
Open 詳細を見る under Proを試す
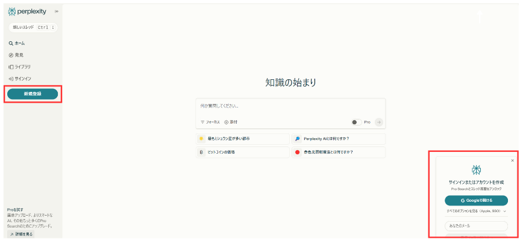[20, 234]
